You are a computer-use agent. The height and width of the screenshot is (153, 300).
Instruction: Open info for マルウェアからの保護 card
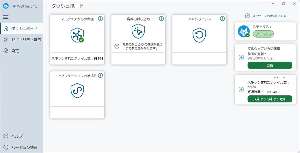[100, 19]
